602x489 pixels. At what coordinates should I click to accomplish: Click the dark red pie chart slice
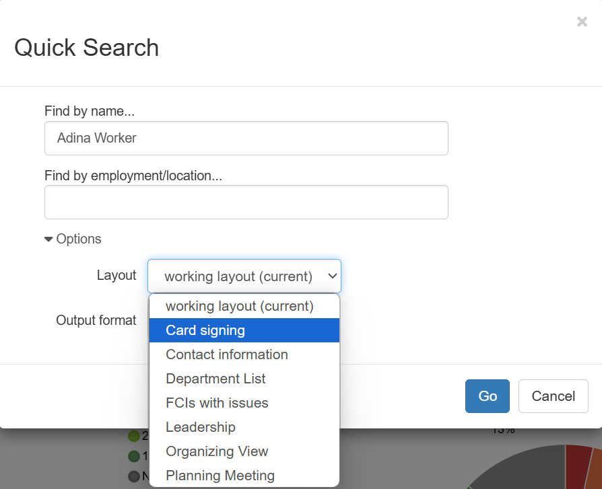click(x=578, y=464)
